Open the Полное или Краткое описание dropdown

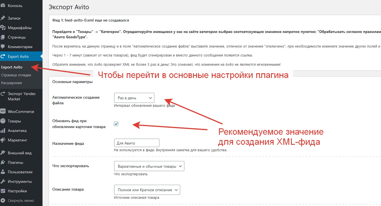tap(147, 190)
